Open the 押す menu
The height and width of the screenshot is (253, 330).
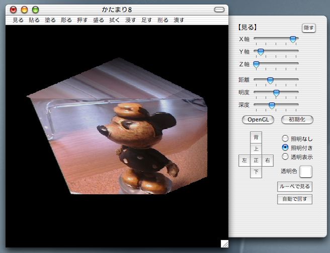[82, 20]
